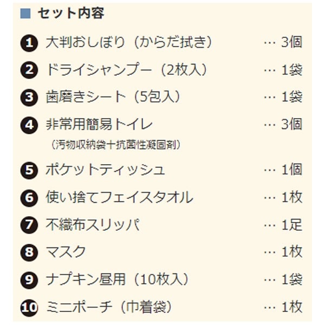Click the number 10 circle icon

pos(30,308)
